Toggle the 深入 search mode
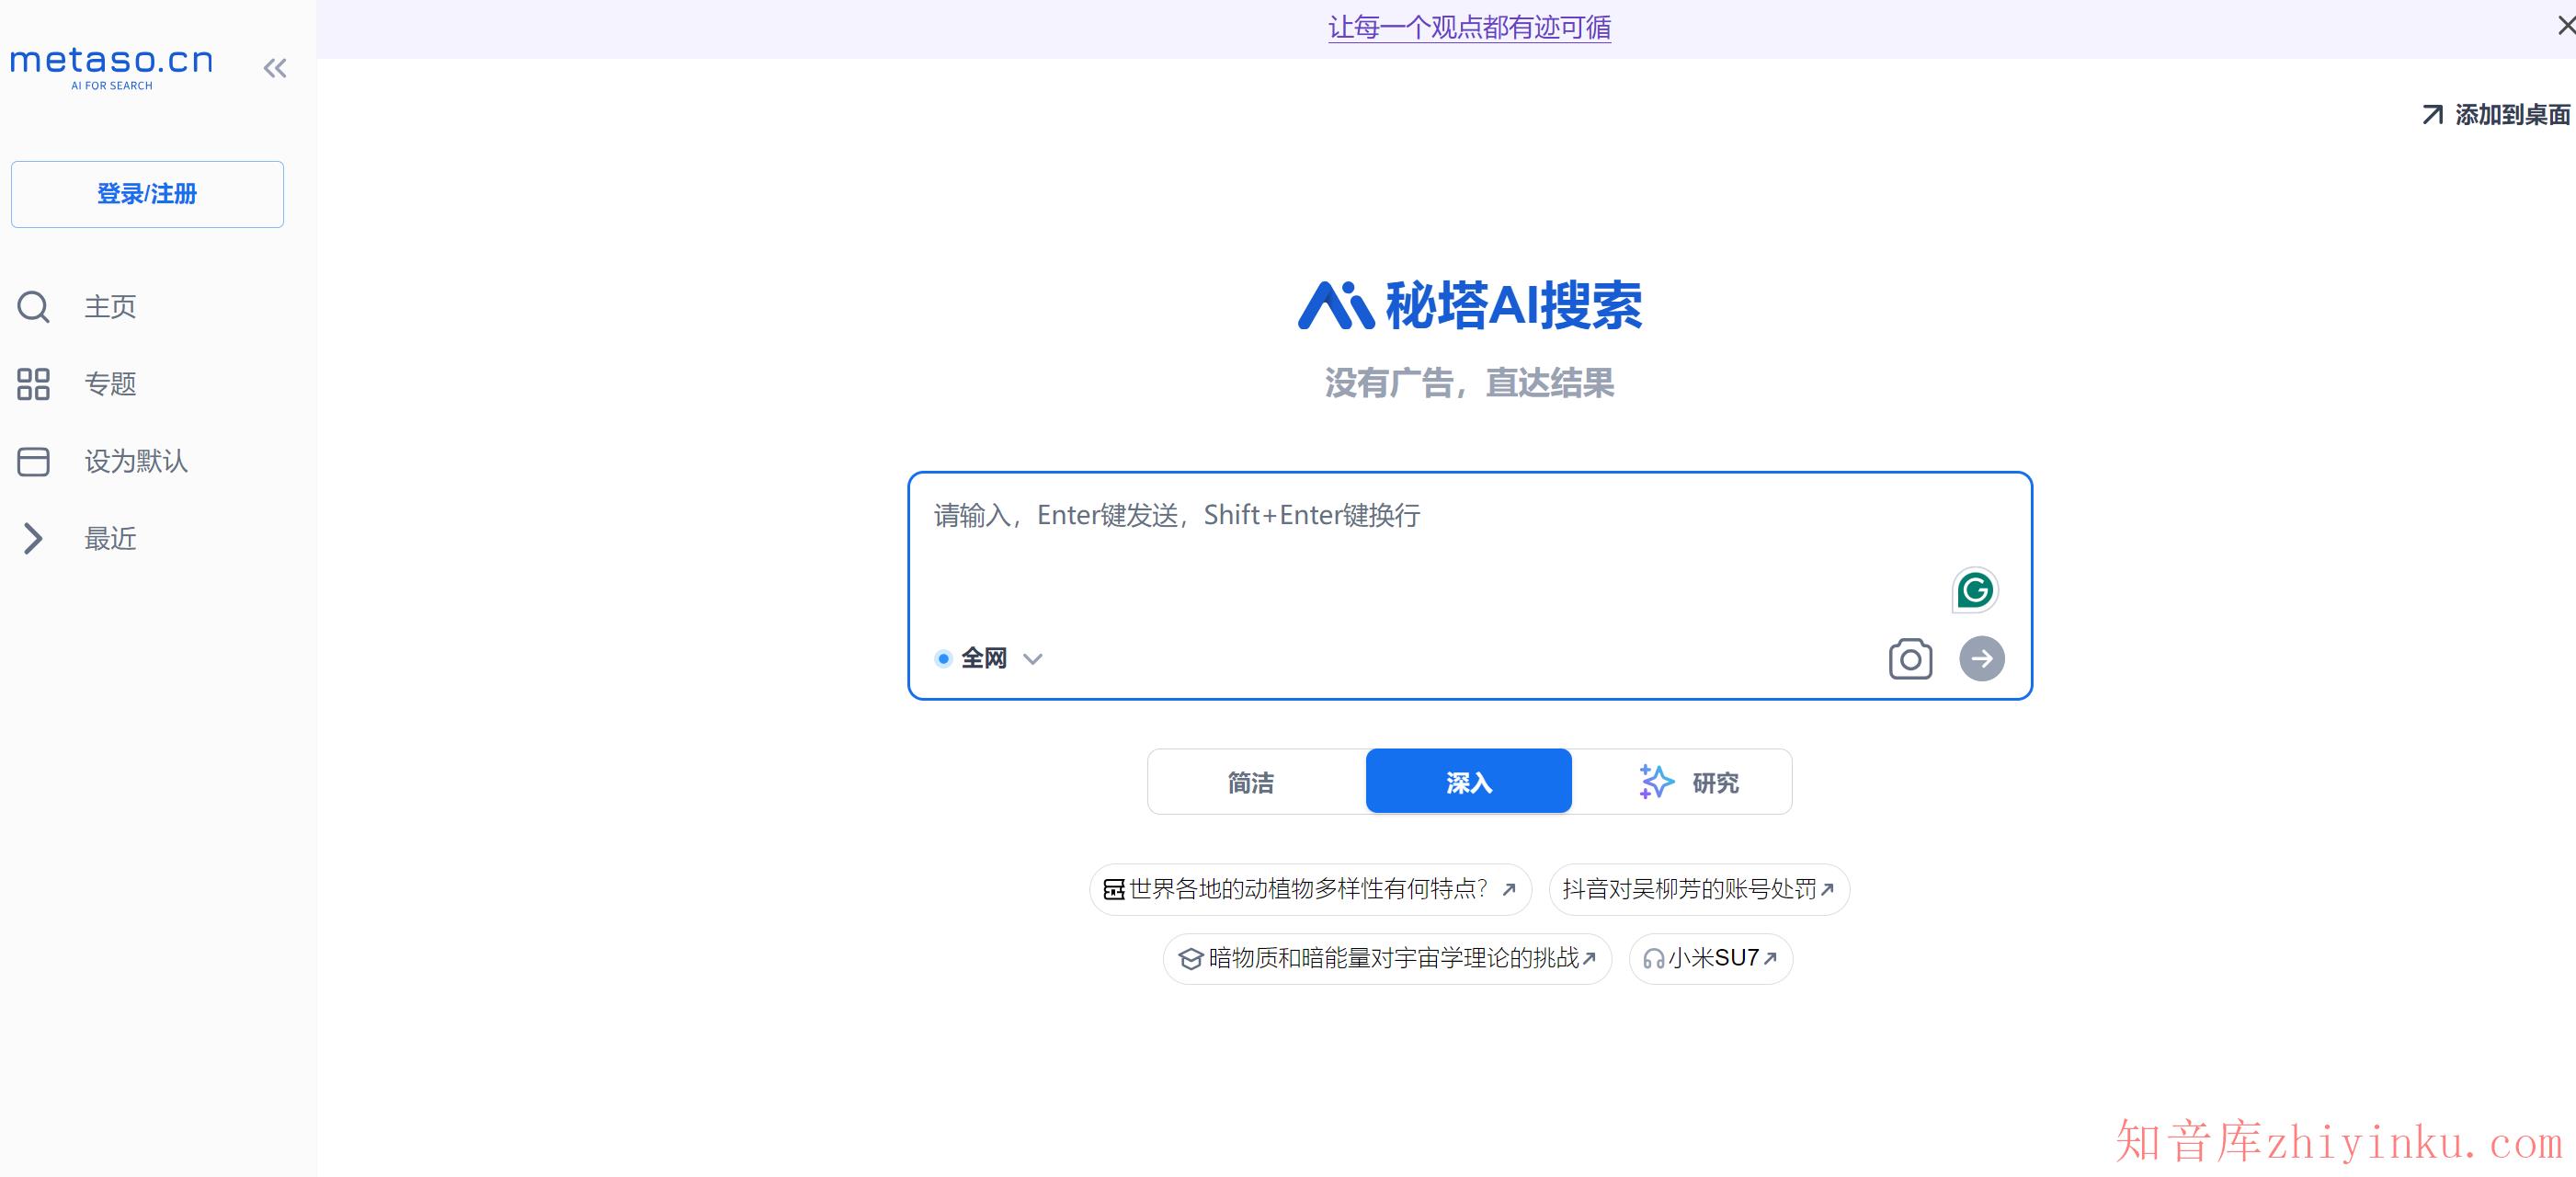The image size is (2576, 1177). pos(1467,781)
